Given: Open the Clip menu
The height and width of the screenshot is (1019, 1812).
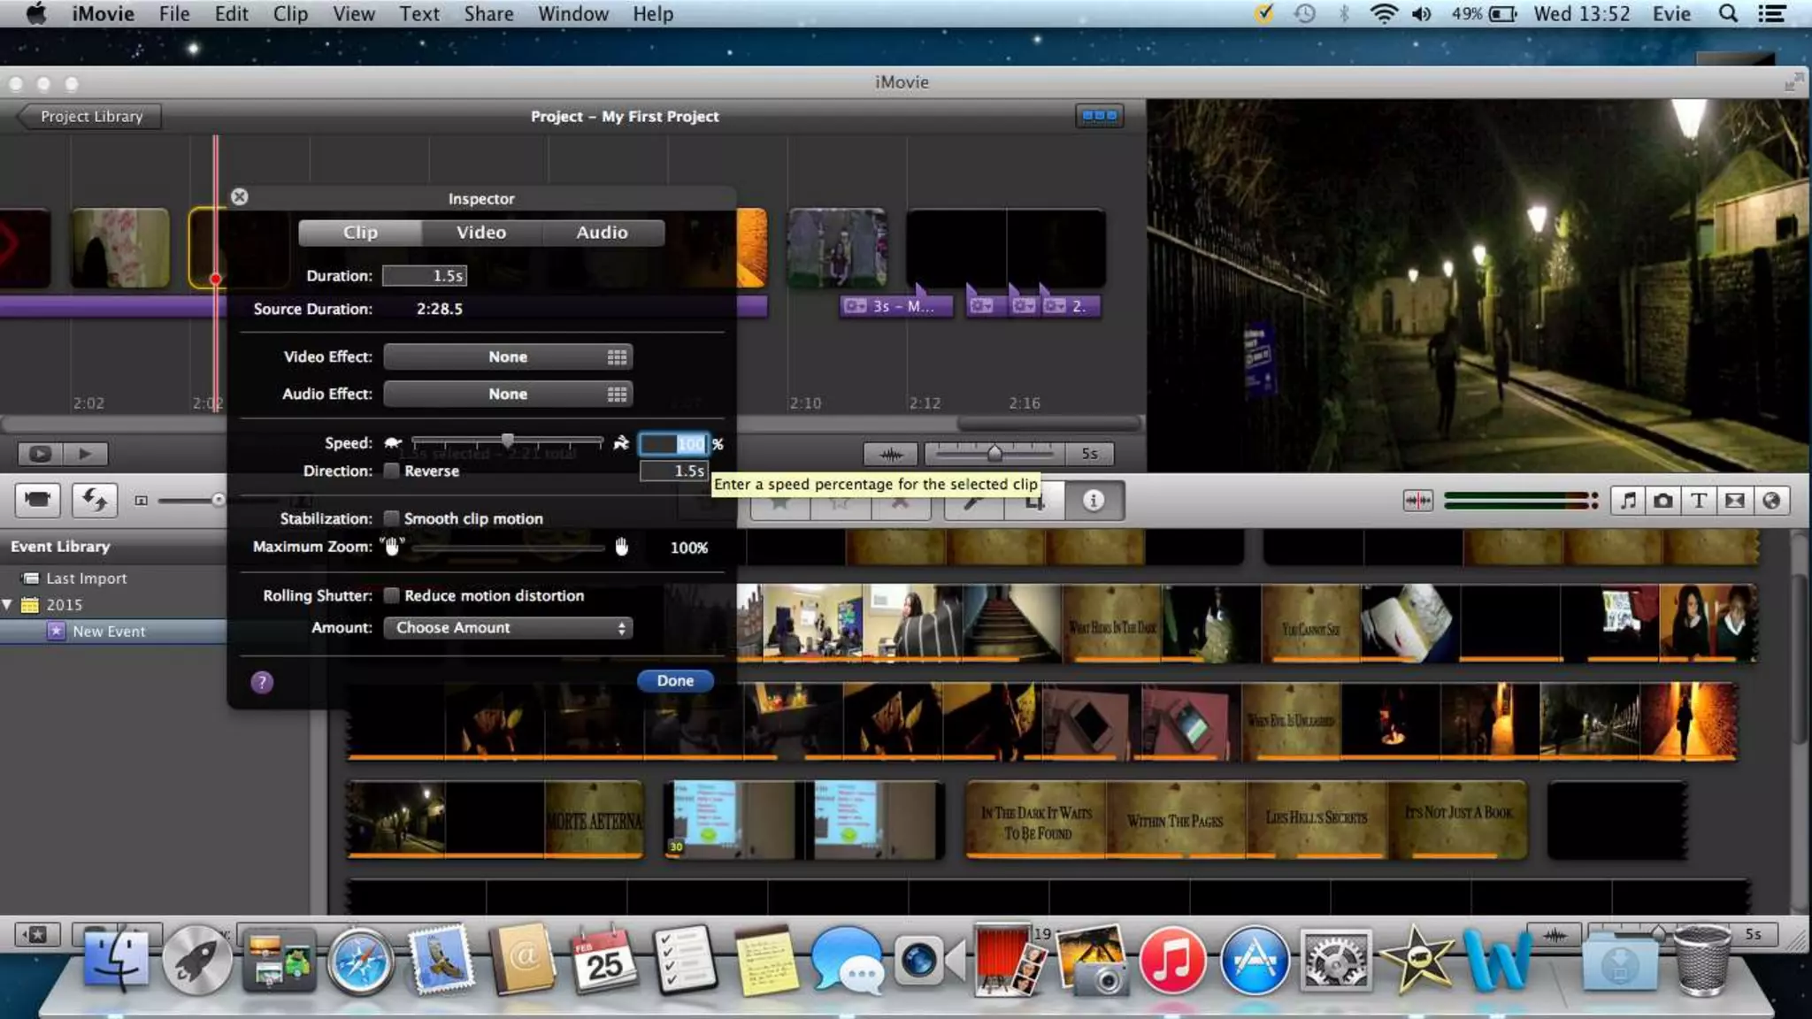Looking at the screenshot, I should tap(290, 14).
